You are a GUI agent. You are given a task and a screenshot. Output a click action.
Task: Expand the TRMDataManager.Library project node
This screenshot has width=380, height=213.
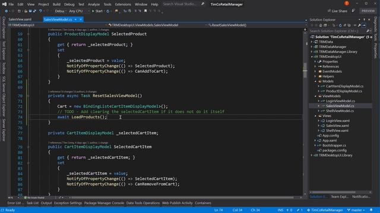coord(312,51)
